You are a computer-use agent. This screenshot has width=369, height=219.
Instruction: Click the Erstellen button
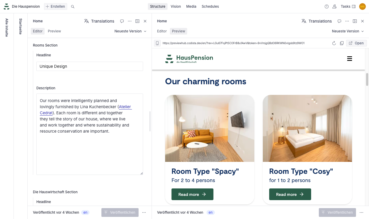(x=55, y=6)
